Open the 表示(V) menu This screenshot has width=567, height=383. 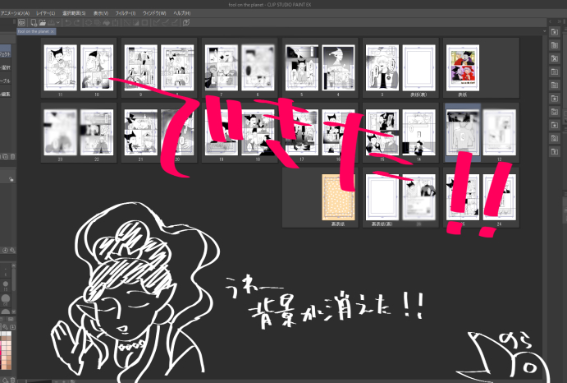[101, 13]
